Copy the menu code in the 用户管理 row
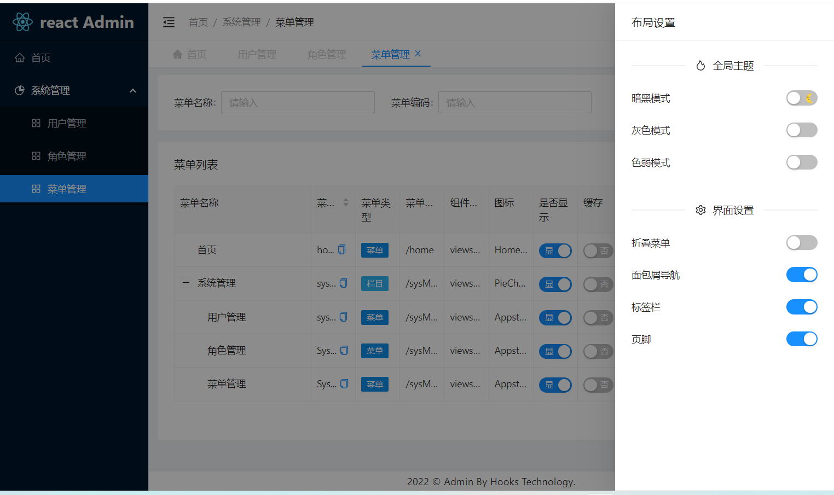 pos(344,317)
